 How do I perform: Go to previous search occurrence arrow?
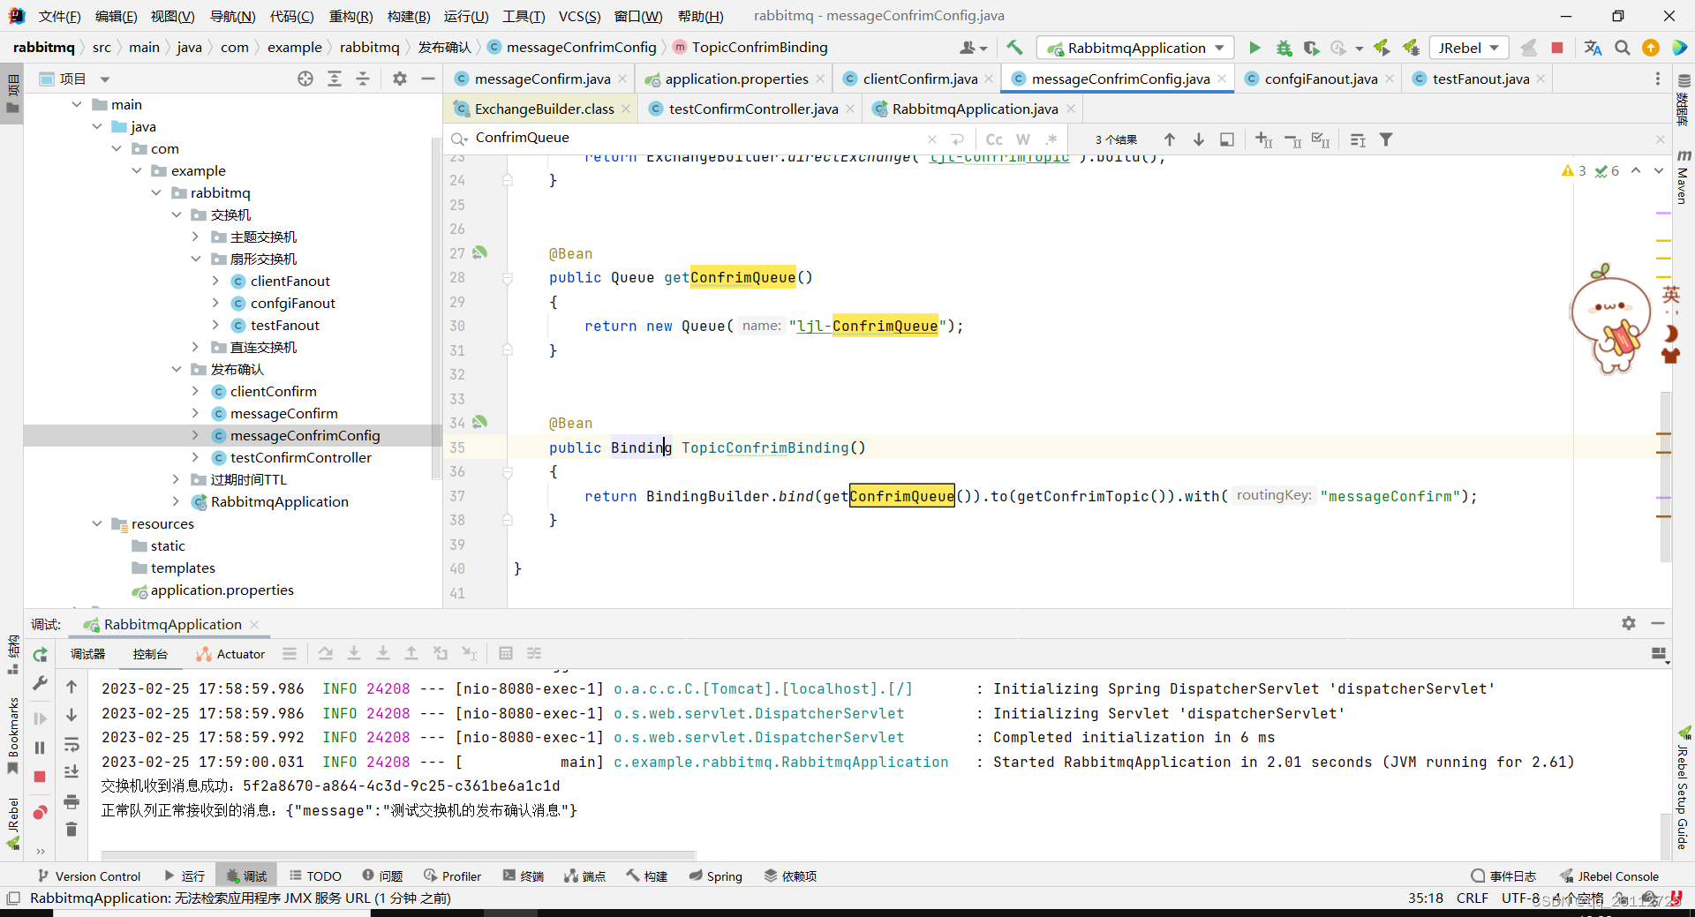(x=1170, y=139)
